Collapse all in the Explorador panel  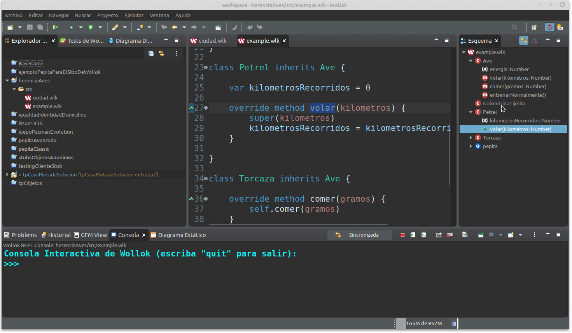(151, 54)
